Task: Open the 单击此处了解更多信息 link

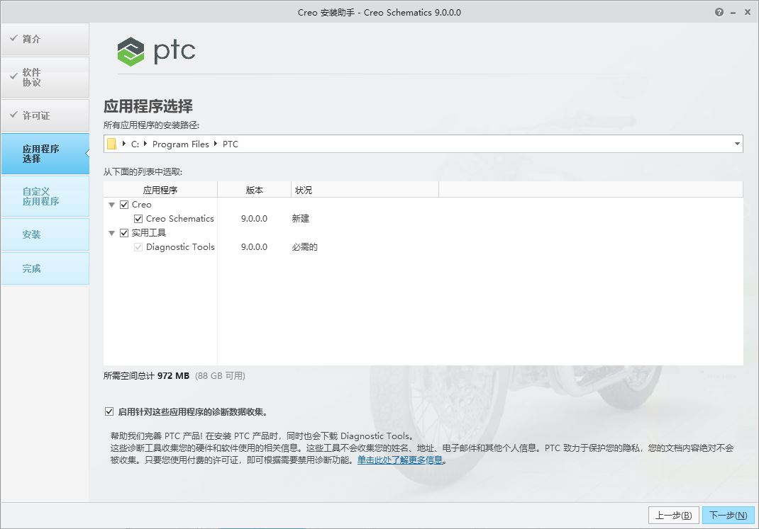Action: coord(400,460)
